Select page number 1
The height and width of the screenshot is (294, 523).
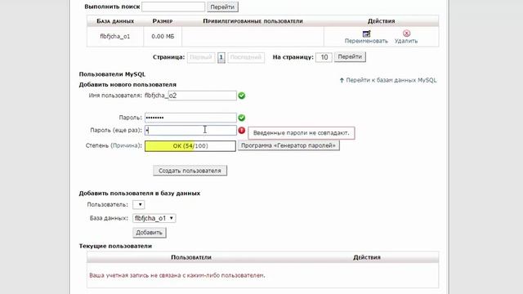(221, 57)
